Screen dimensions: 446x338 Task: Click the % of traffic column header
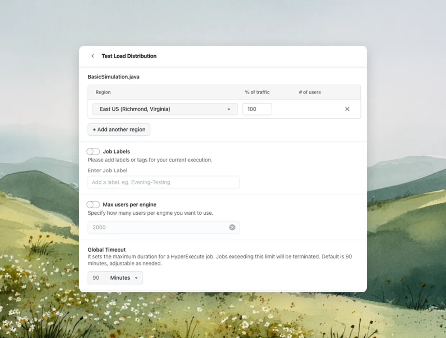coord(257,92)
